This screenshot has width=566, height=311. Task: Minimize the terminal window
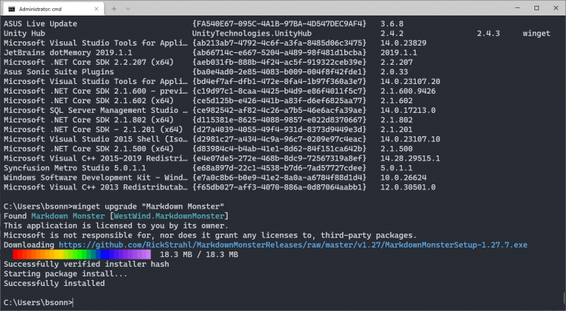click(517, 8)
